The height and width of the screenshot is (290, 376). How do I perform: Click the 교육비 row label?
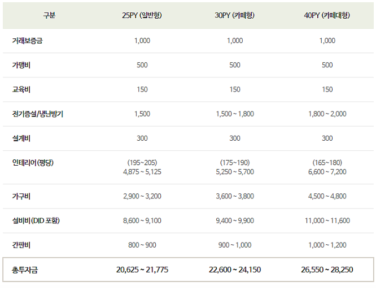tap(21, 89)
